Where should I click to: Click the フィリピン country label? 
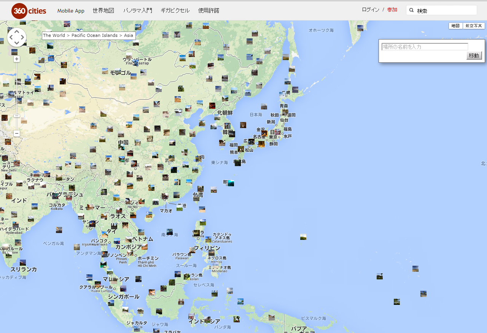tap(207, 248)
